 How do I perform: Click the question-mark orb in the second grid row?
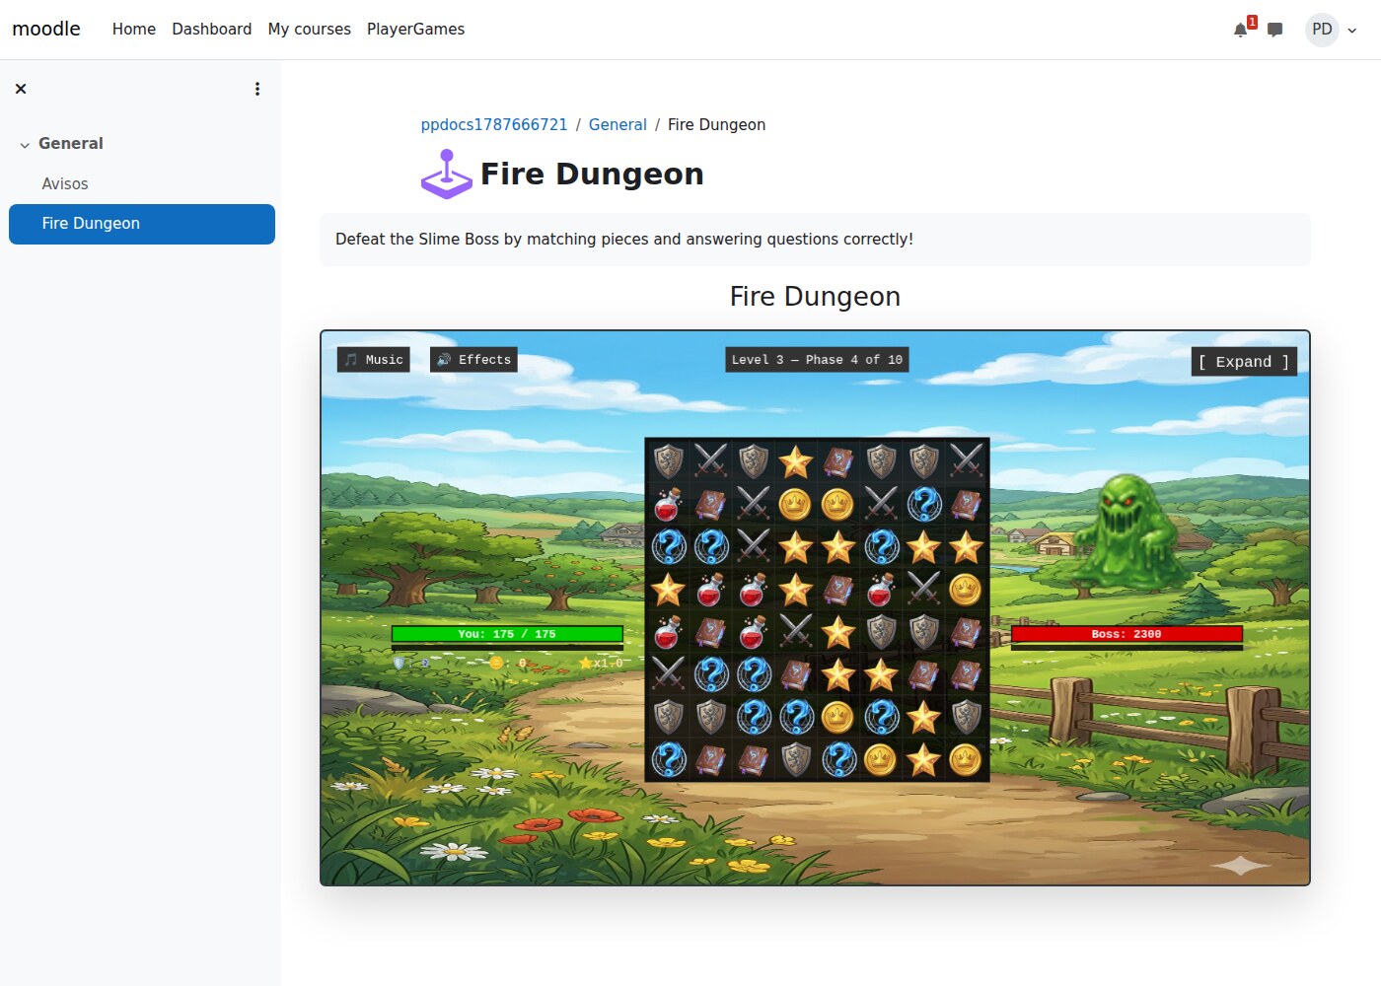[x=923, y=504]
